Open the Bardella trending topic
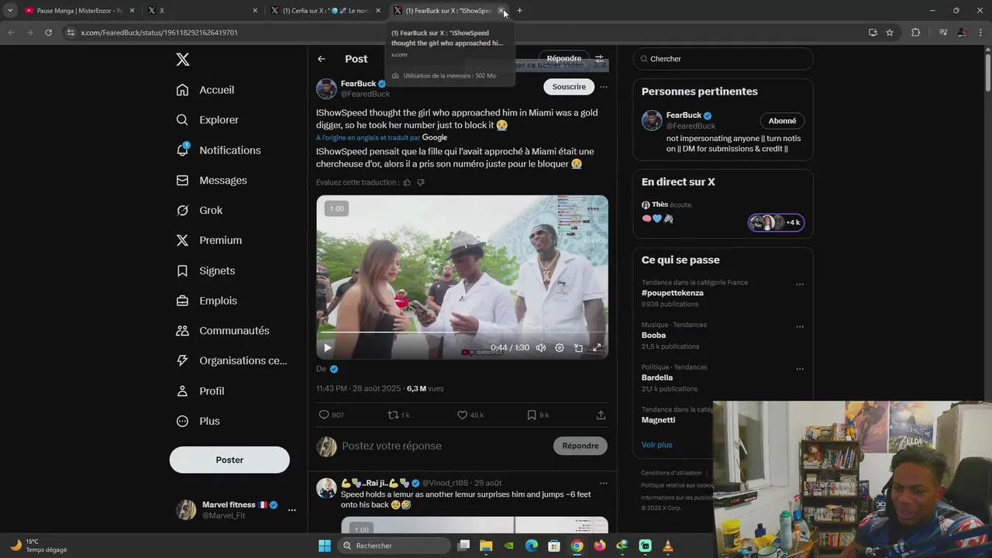Screen dimensions: 992x558 tap(657, 378)
